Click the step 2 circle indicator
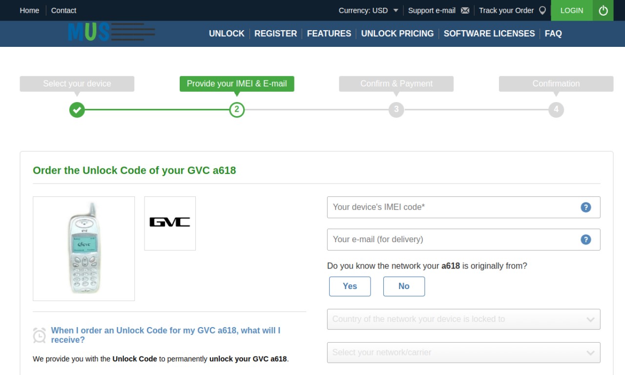625x375 pixels. tap(237, 109)
